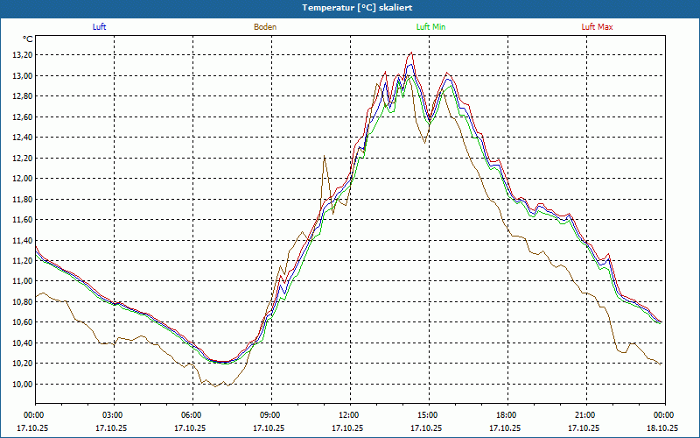
Task: Click the '15:00' time axis label
Action: (x=429, y=415)
